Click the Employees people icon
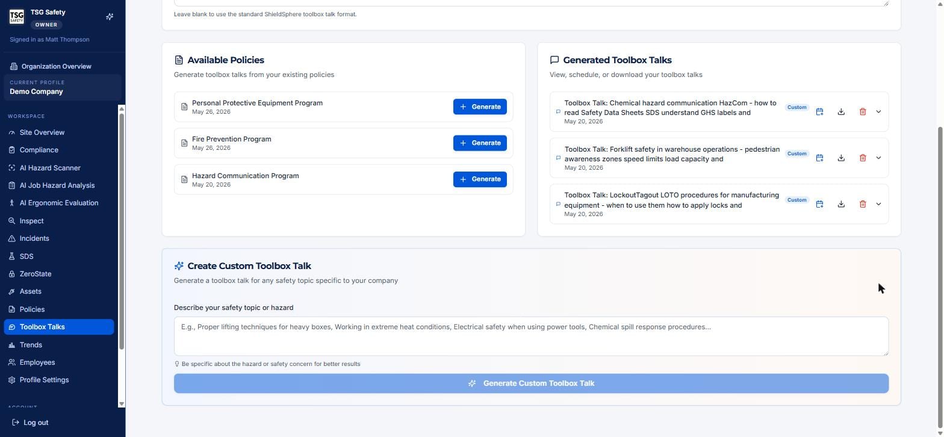The image size is (944, 437). 11,362
